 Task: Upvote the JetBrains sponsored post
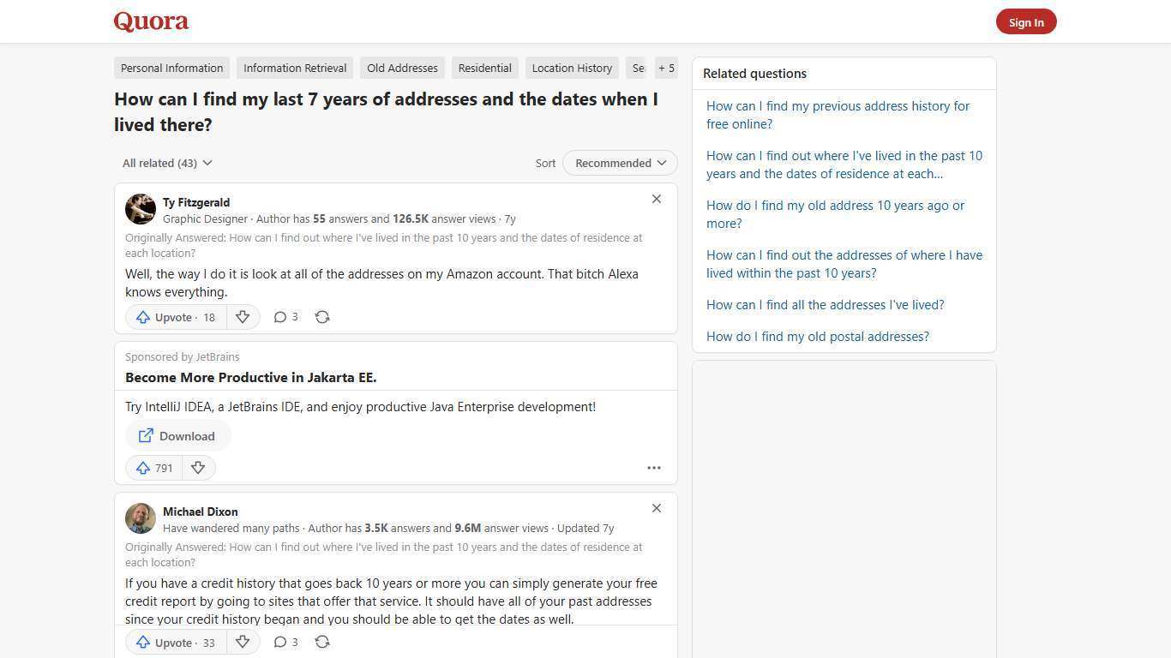click(x=153, y=468)
